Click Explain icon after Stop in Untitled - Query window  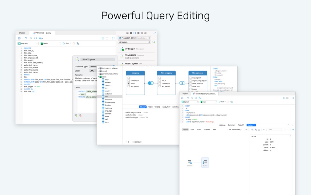[78, 43]
